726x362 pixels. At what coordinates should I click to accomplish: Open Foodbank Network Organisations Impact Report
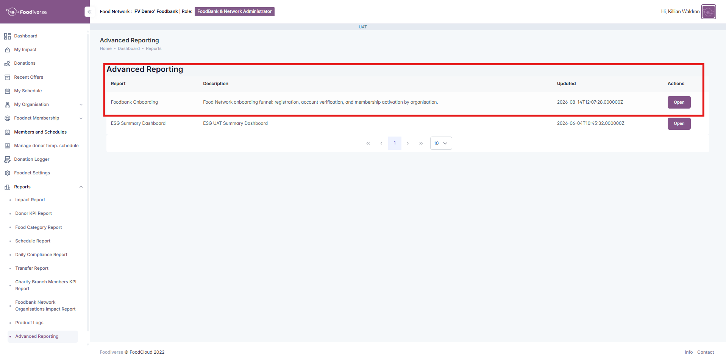pos(45,306)
